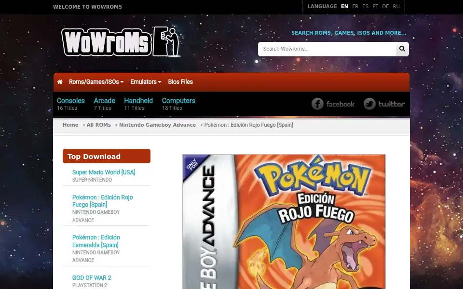The height and width of the screenshot is (289, 463).
Task: Open Super Mario World [USA] download
Action: pos(104,172)
